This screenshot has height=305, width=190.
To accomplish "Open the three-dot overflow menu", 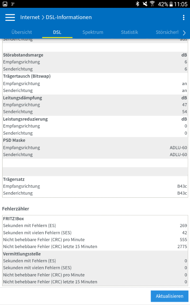I will (184, 17).
